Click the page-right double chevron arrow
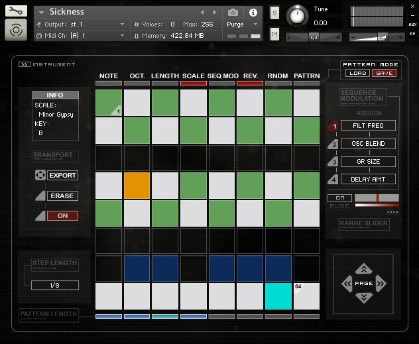The width and height of the screenshot is (419, 344). [381, 284]
